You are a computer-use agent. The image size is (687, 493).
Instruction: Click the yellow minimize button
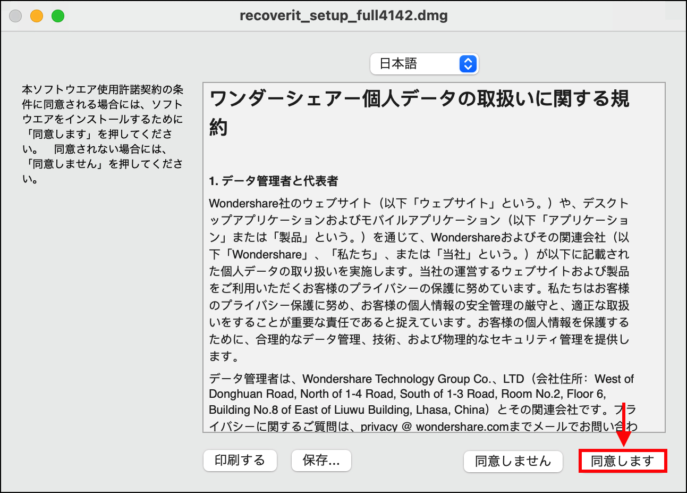pyautogui.click(x=37, y=16)
